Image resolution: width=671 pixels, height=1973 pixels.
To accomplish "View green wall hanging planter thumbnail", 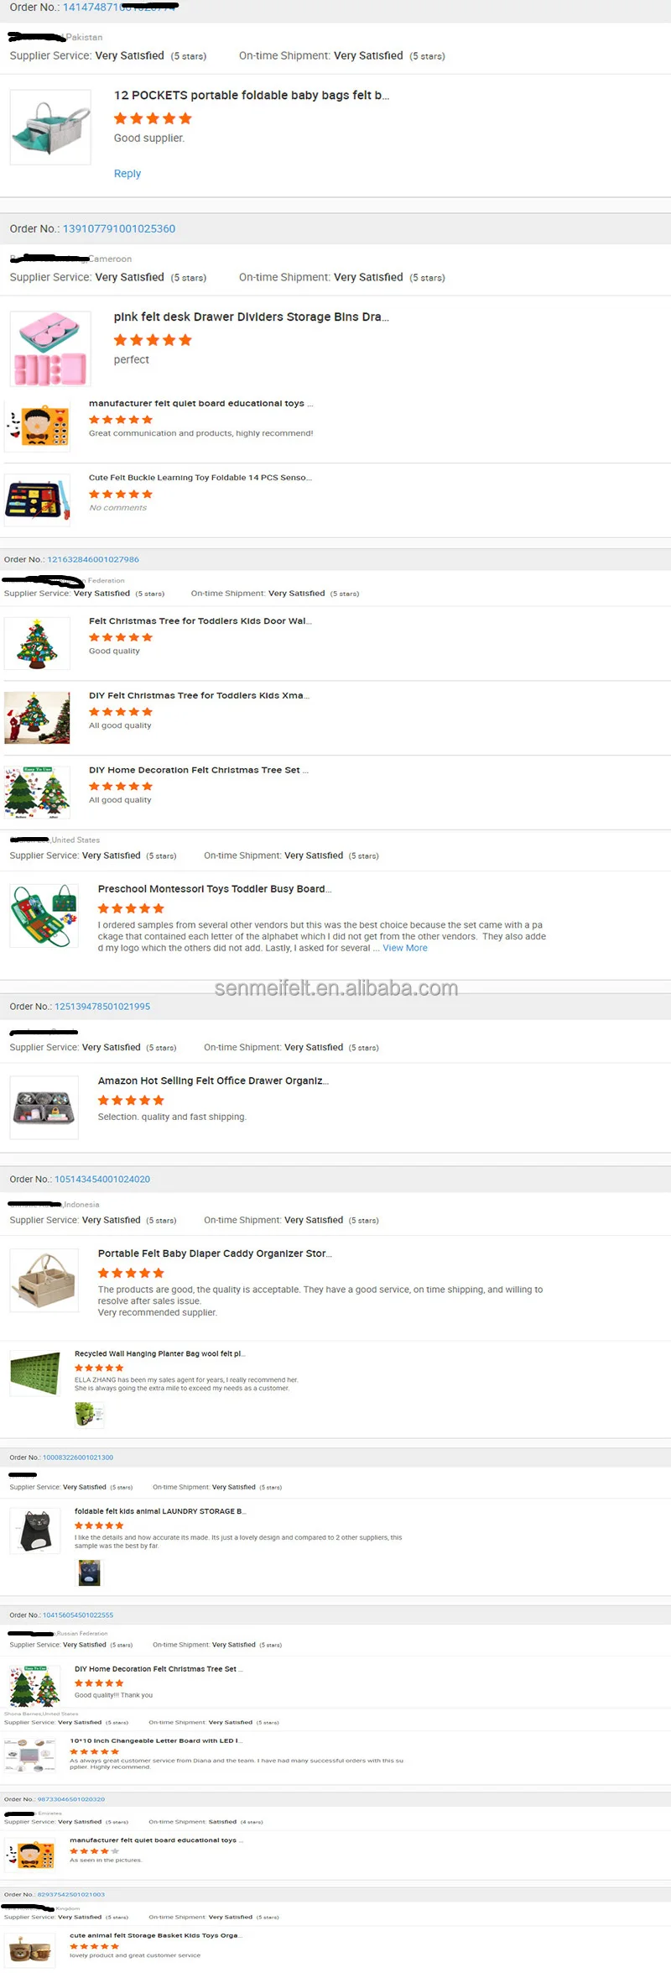I will (35, 1374).
